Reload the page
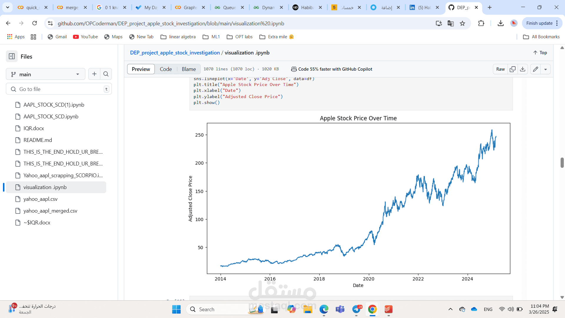The width and height of the screenshot is (565, 318). tap(34, 23)
